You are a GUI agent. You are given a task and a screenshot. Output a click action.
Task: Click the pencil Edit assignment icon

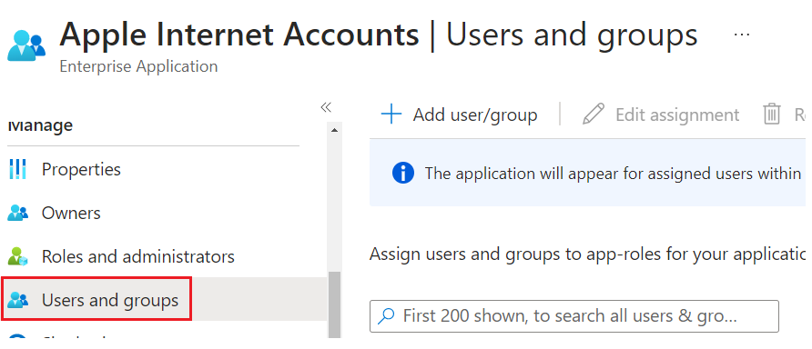click(594, 115)
